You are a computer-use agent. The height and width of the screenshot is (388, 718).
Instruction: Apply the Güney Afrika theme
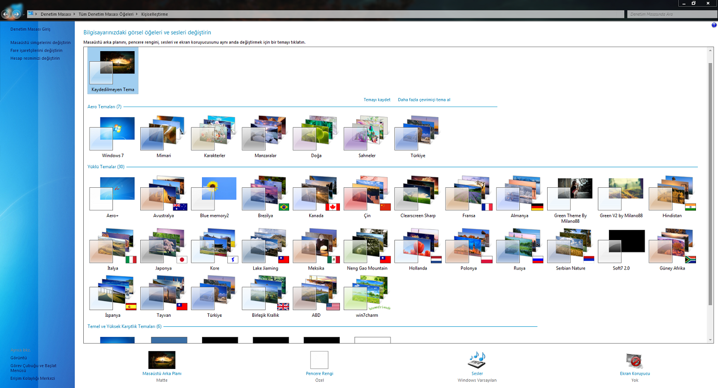click(672, 250)
